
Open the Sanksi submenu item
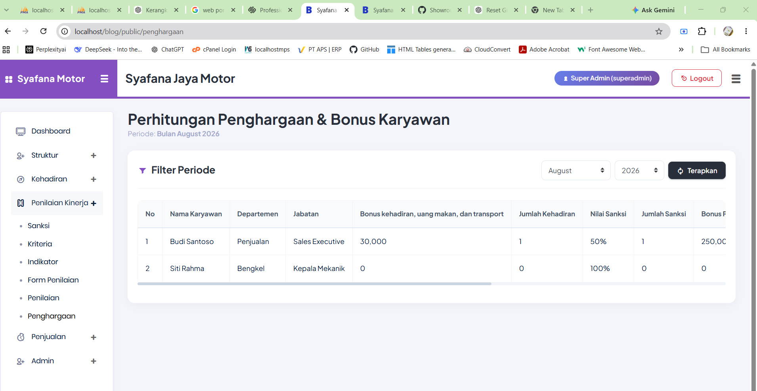38,226
